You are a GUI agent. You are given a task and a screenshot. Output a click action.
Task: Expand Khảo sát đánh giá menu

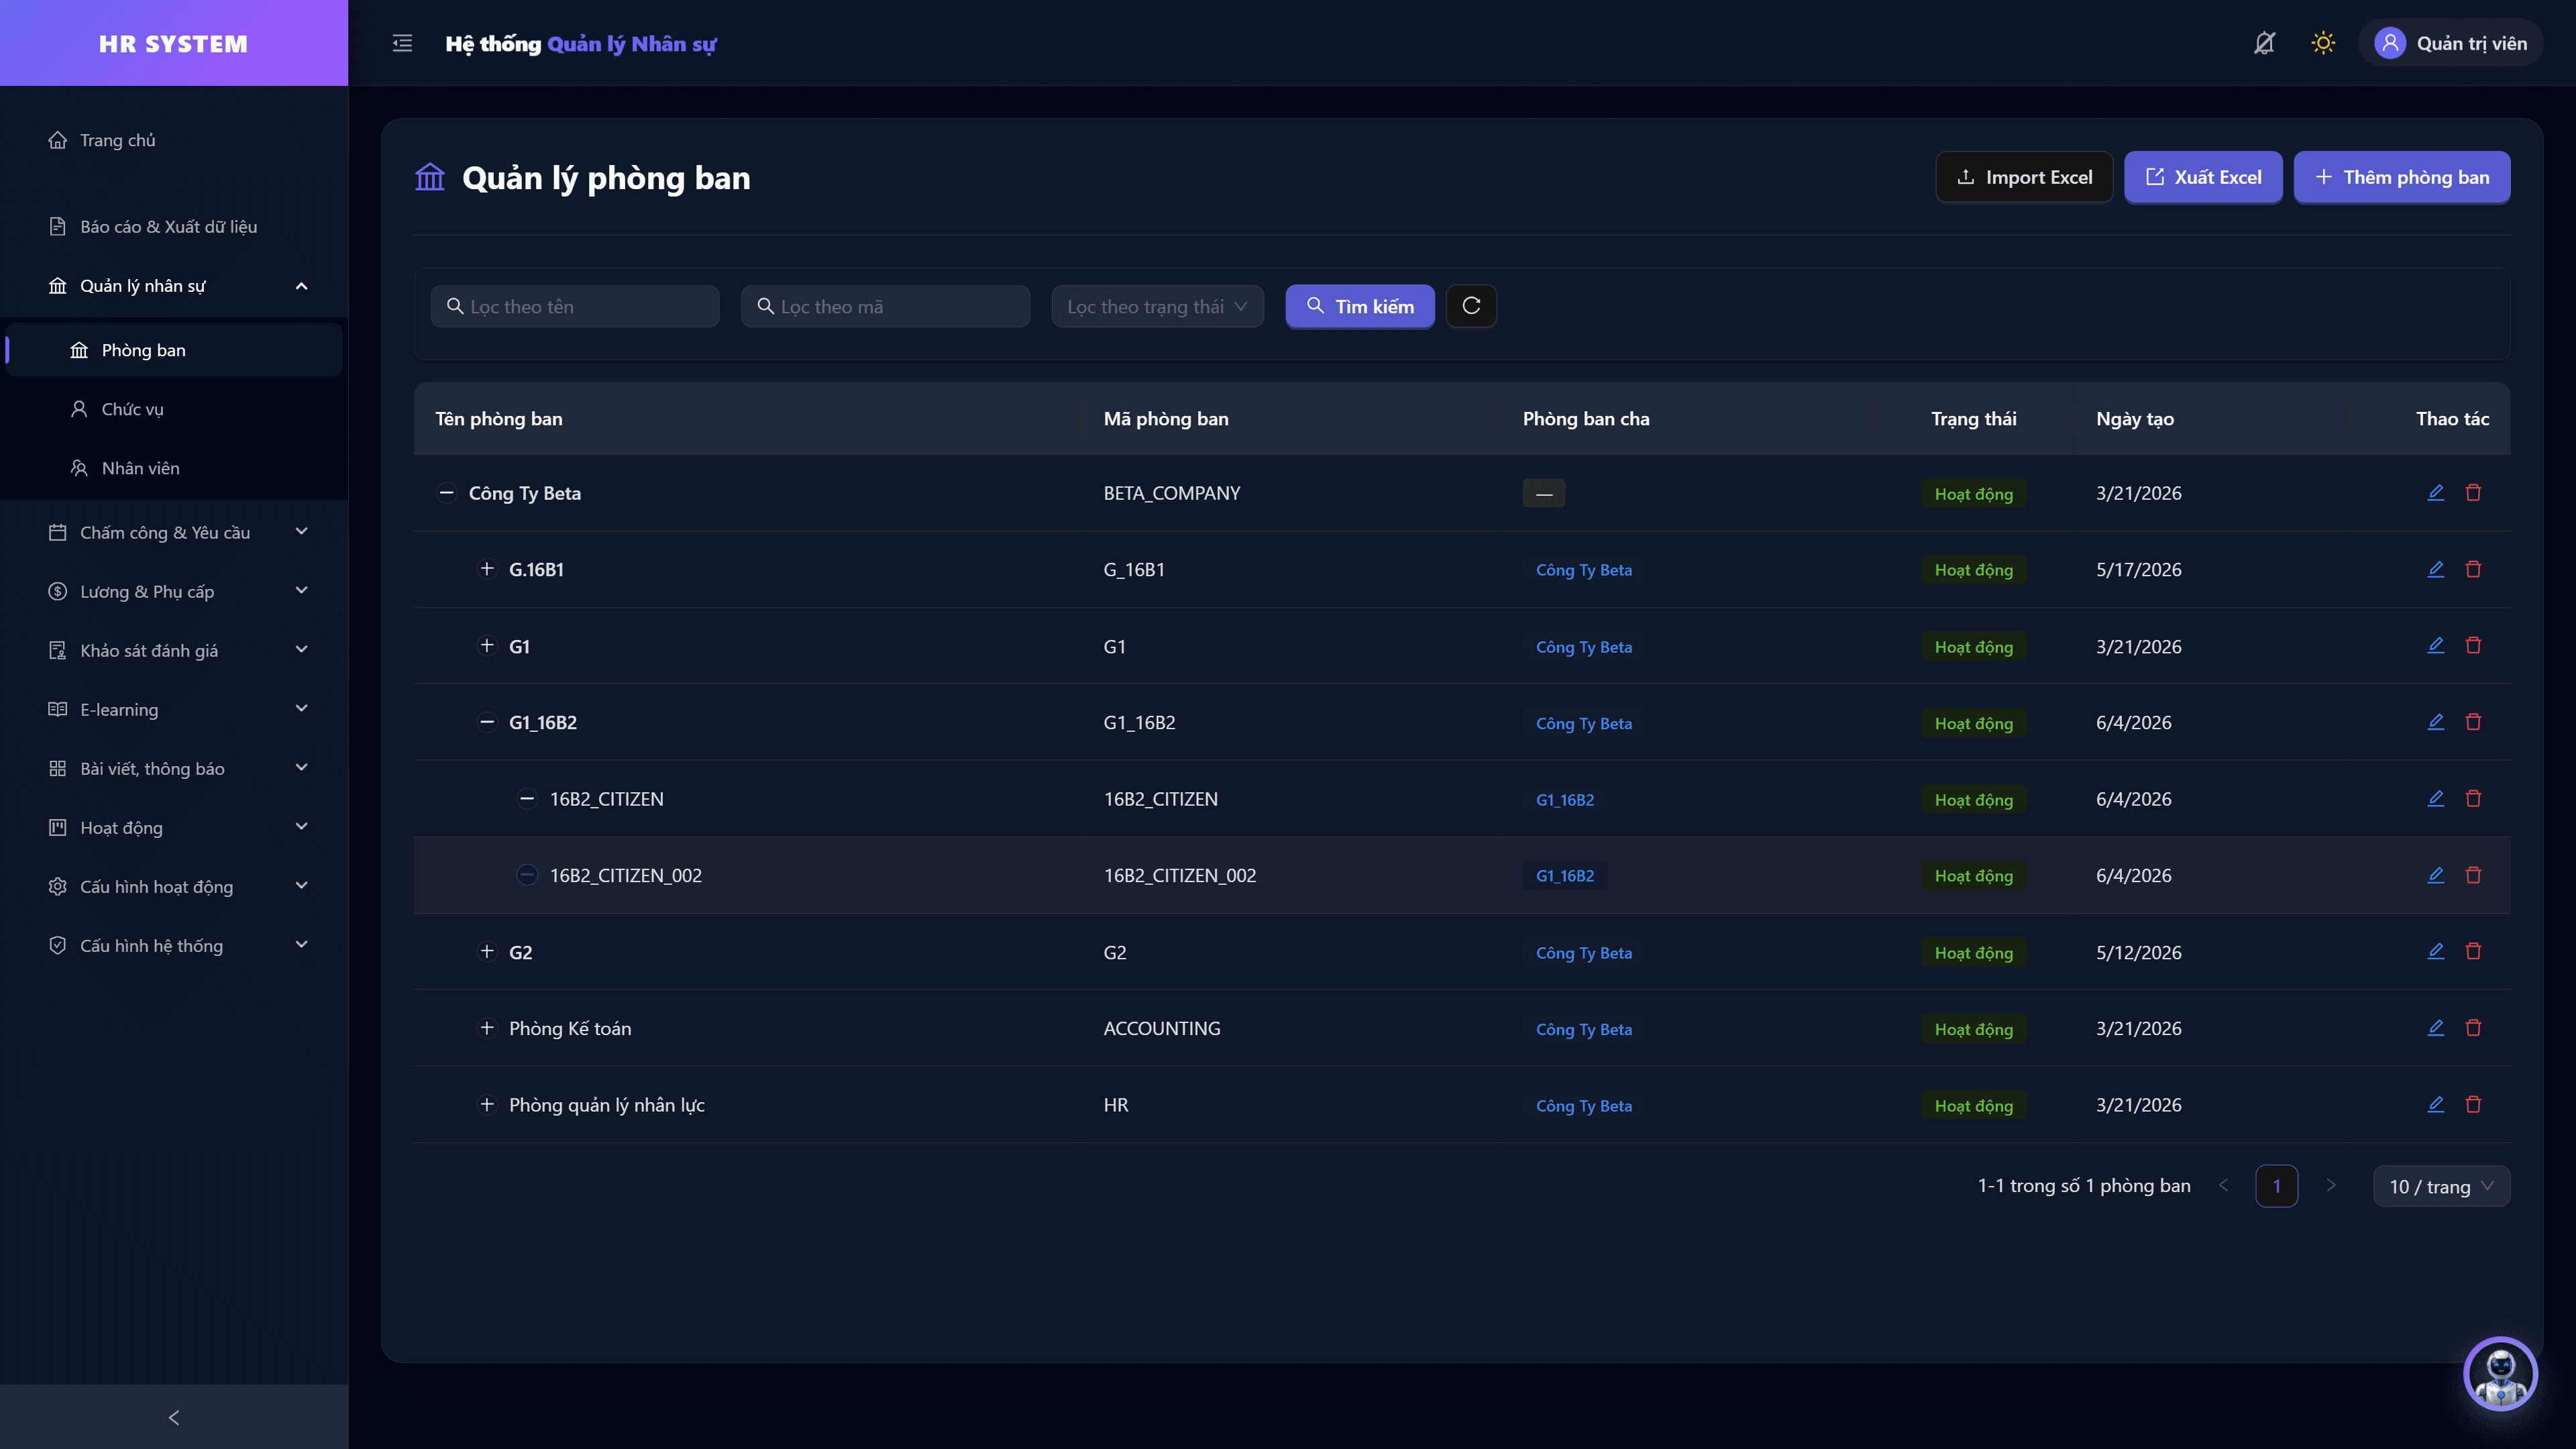click(x=174, y=651)
